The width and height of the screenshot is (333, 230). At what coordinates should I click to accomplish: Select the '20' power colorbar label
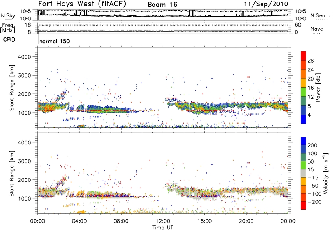pos(311,79)
